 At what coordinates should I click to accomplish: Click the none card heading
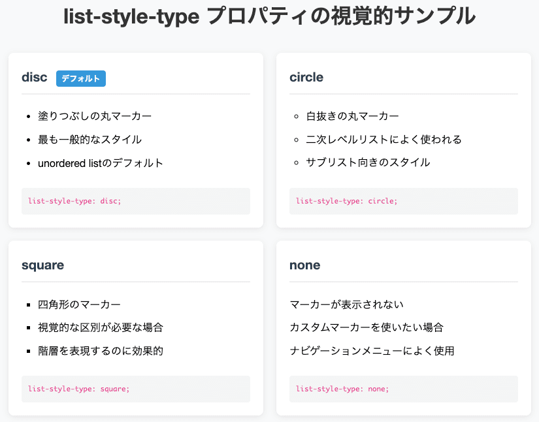click(305, 265)
